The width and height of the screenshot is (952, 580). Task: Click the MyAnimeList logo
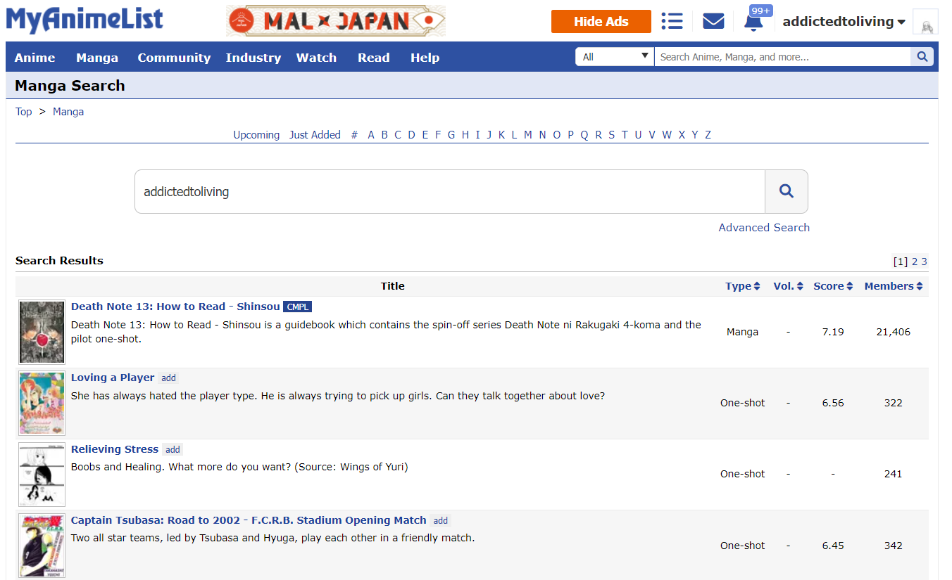click(x=84, y=20)
